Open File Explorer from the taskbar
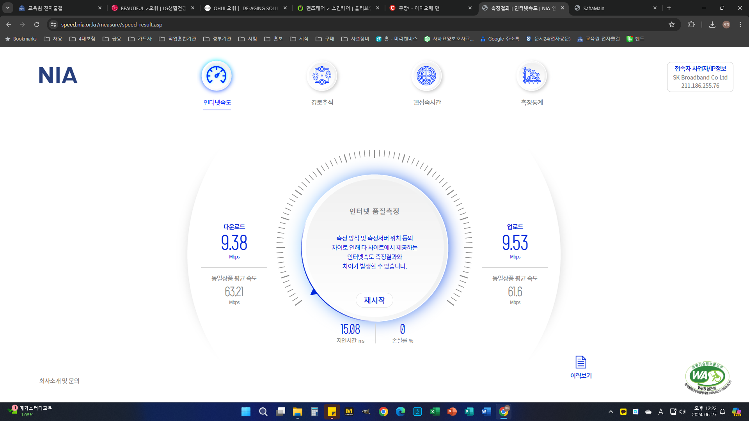This screenshot has height=421, width=749. (x=298, y=412)
